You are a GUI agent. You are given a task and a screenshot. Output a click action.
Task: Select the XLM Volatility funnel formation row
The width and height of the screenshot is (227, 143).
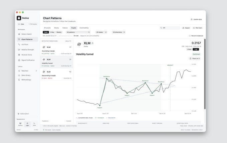coord(57,62)
